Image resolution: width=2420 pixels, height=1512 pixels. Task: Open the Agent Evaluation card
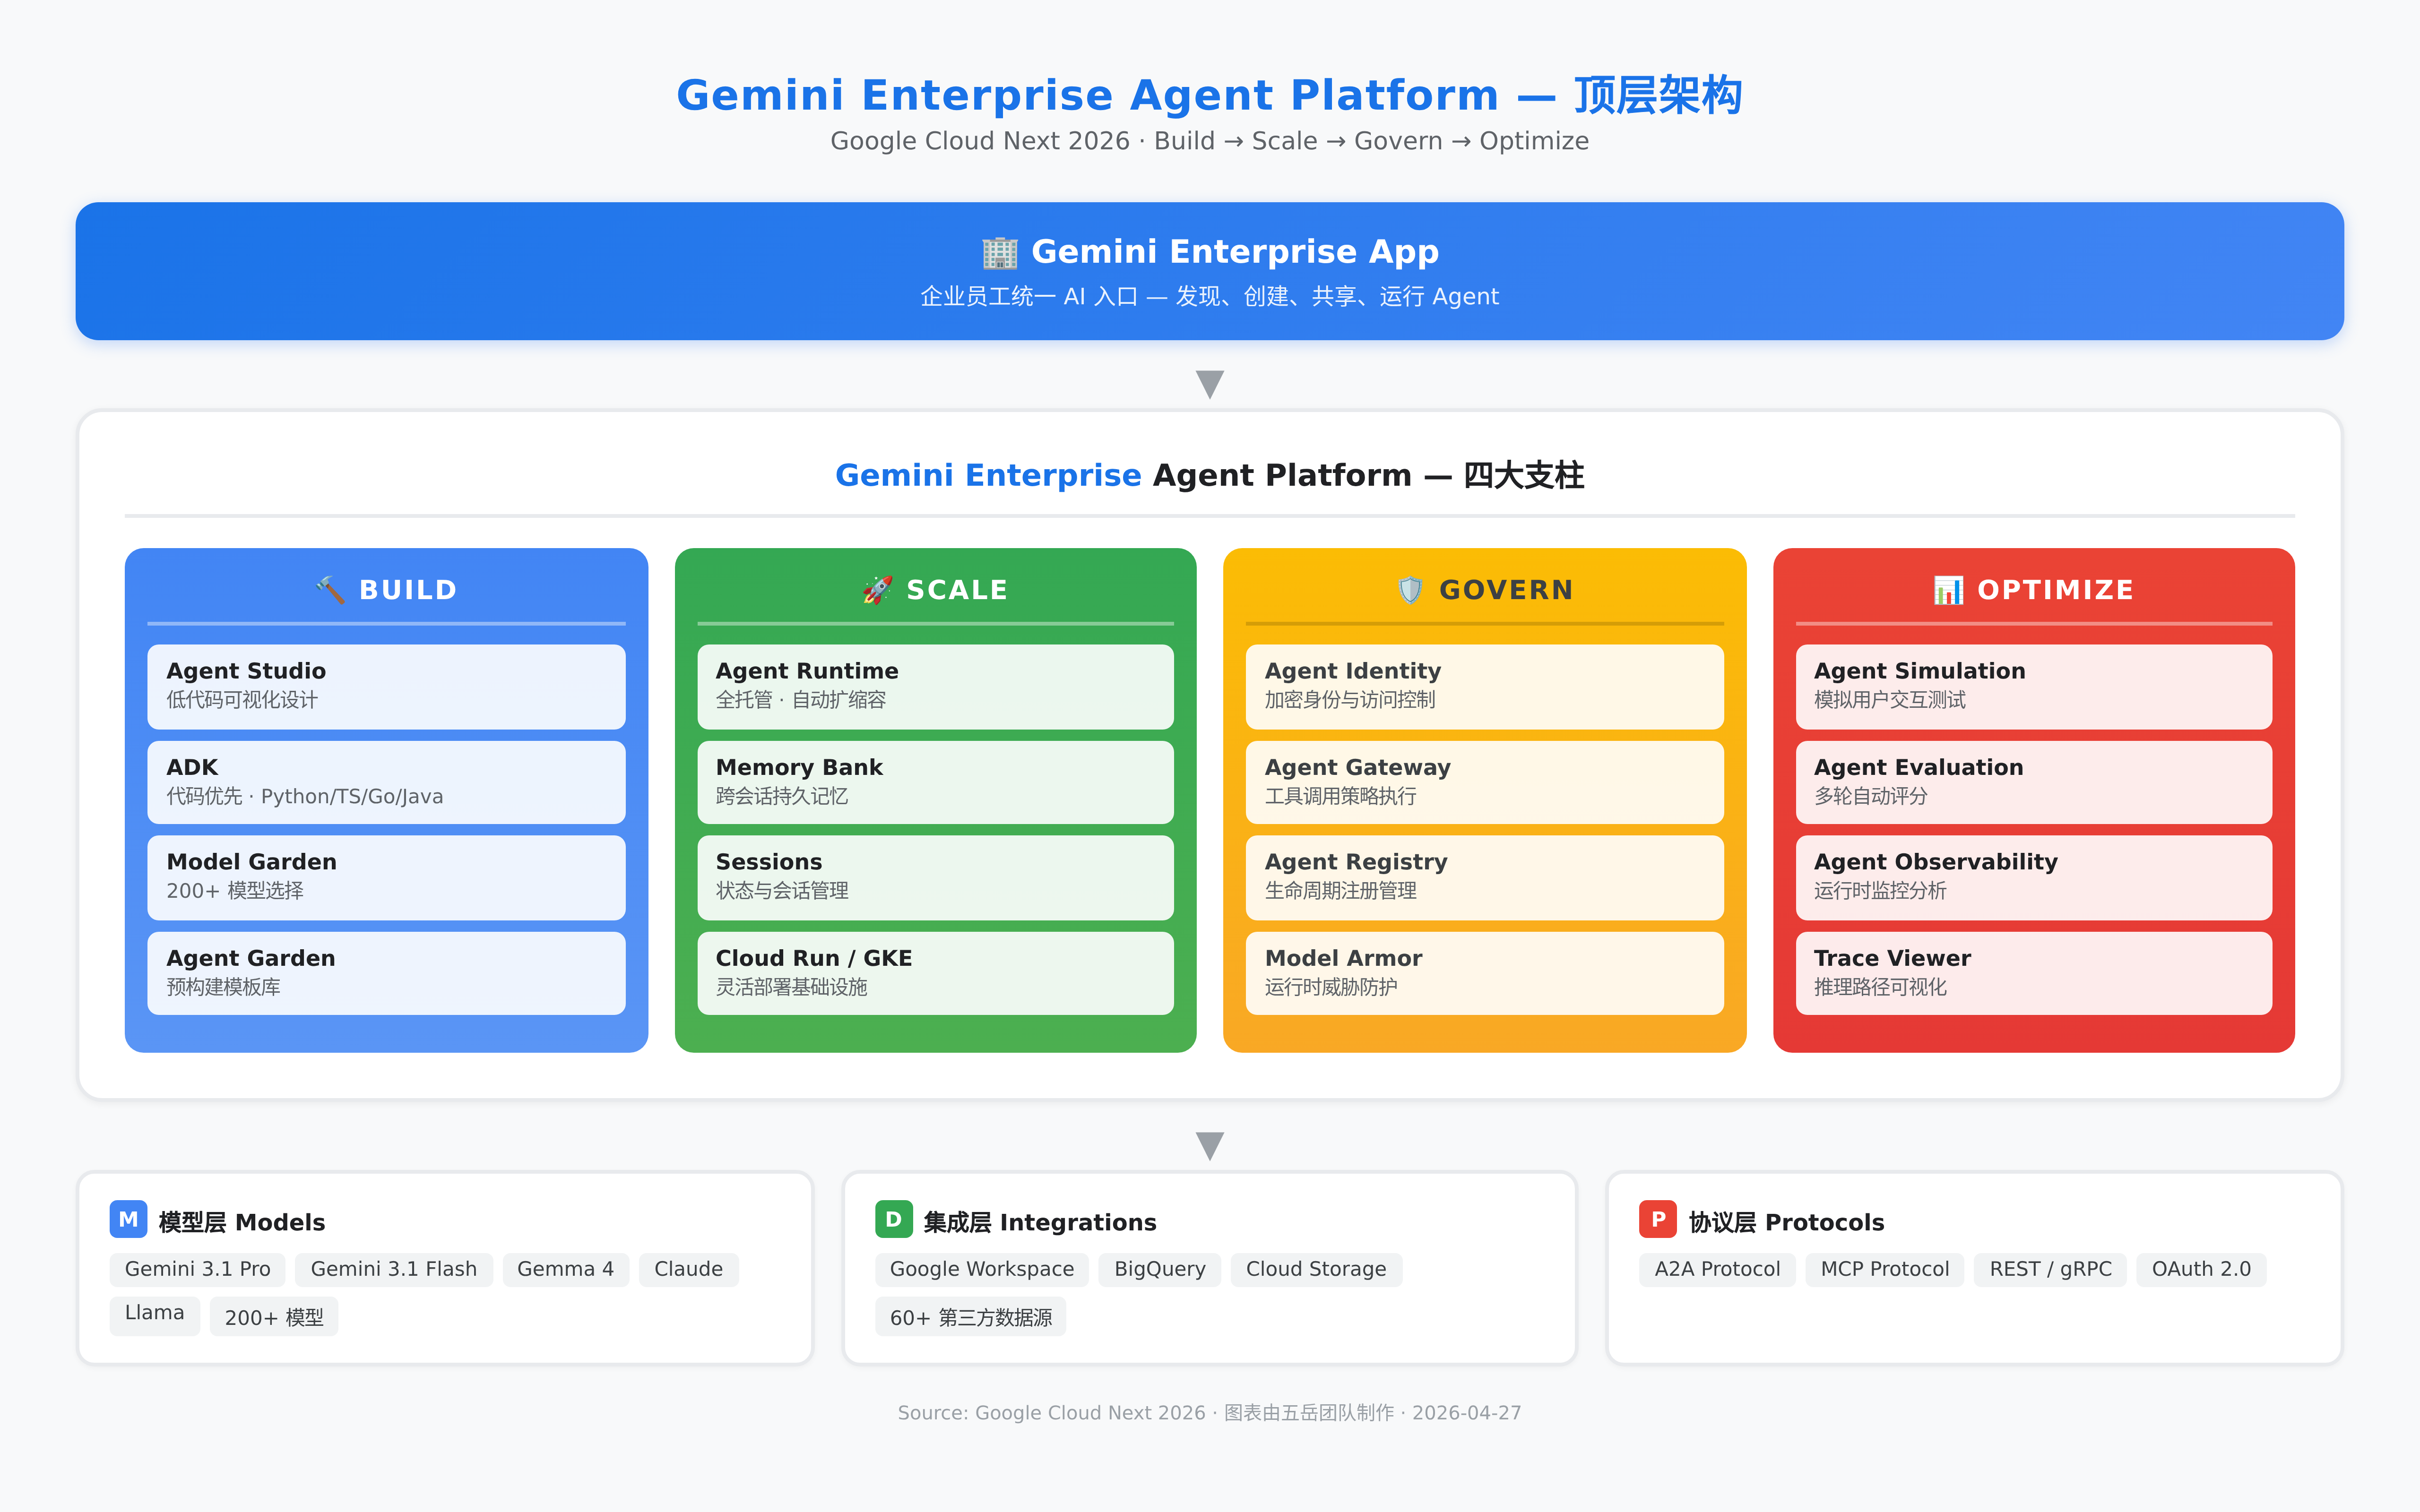pos(2033,782)
